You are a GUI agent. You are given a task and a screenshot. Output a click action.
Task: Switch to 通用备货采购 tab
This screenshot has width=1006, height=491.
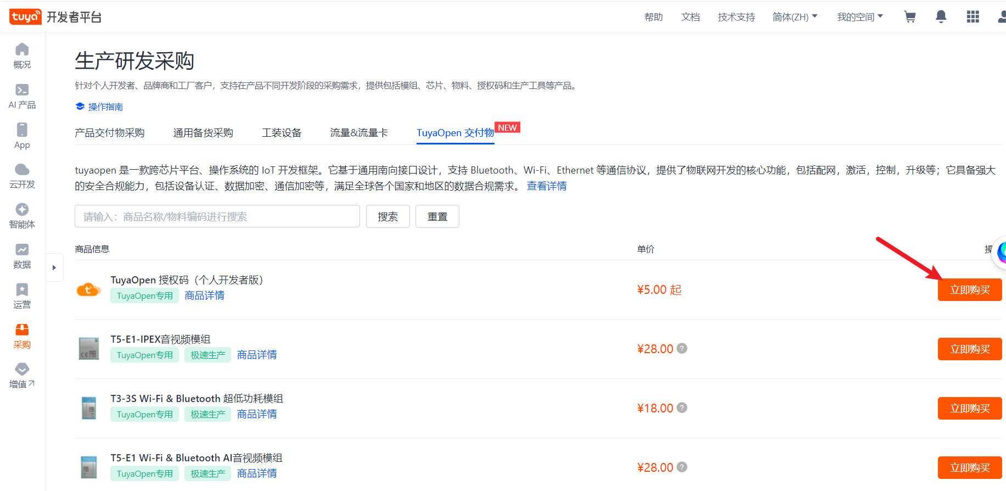203,133
